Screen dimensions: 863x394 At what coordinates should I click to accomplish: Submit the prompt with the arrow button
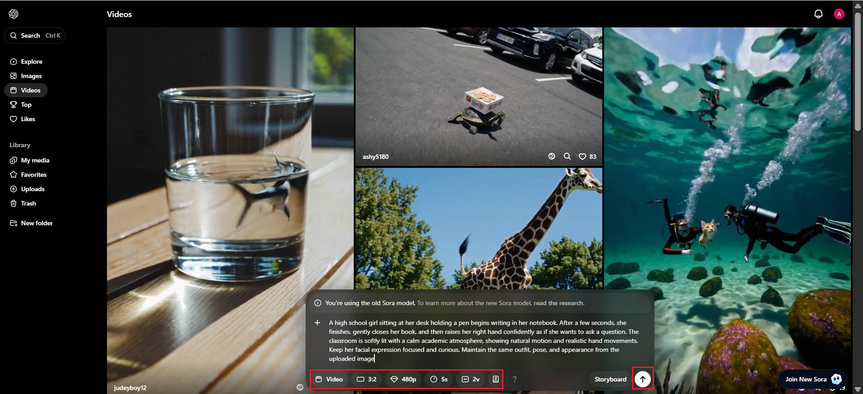tap(642, 379)
